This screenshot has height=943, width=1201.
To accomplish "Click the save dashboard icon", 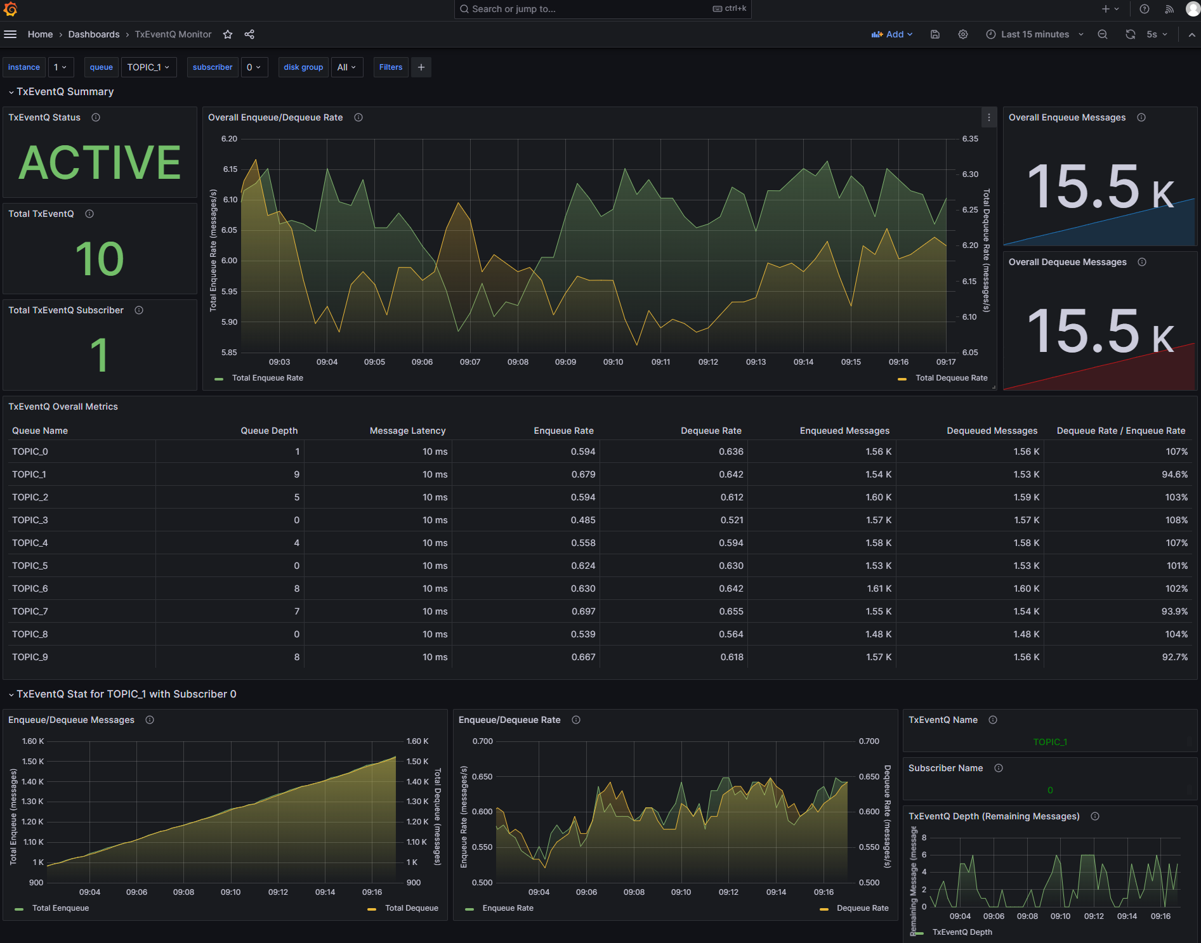I will [x=935, y=34].
